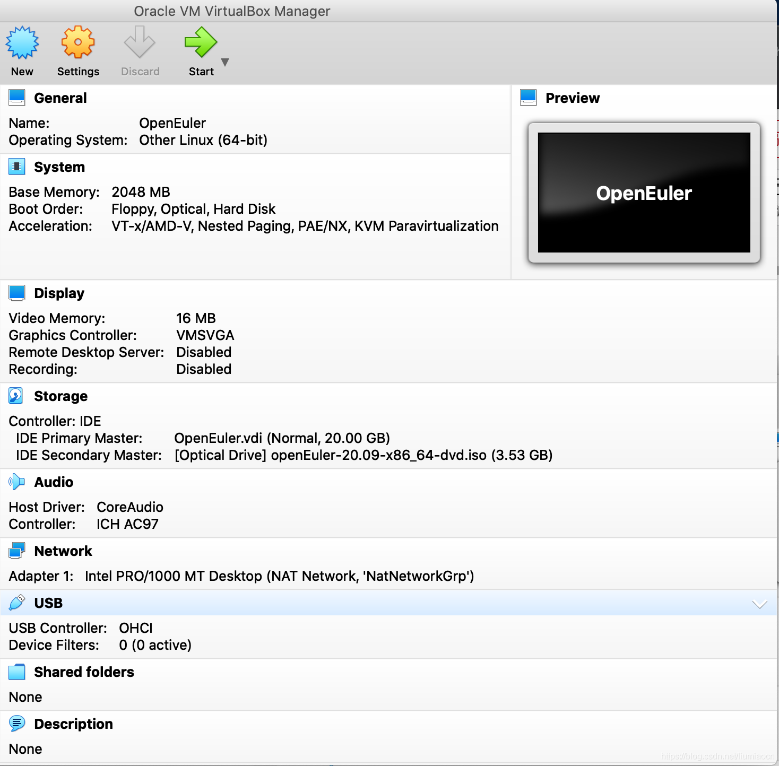Open Settings with the orange gear icon

[x=78, y=42]
